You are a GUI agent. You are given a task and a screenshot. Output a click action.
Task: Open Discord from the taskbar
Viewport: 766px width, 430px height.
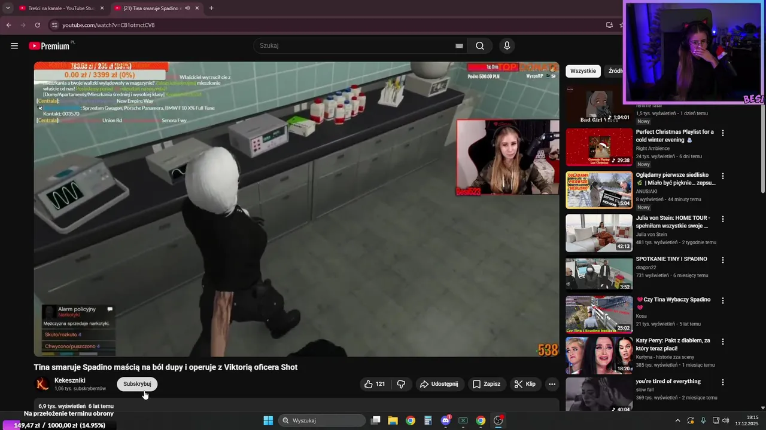coord(445,420)
